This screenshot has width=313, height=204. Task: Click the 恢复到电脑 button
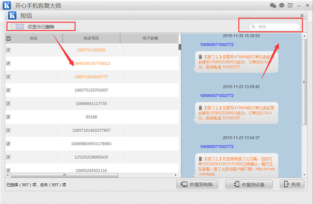(197, 184)
